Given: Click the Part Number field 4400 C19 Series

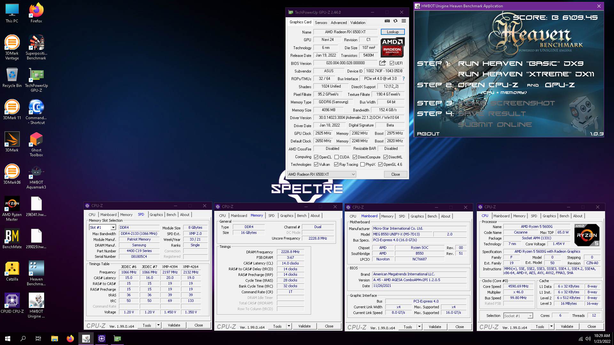Looking at the screenshot, I should [139, 251].
